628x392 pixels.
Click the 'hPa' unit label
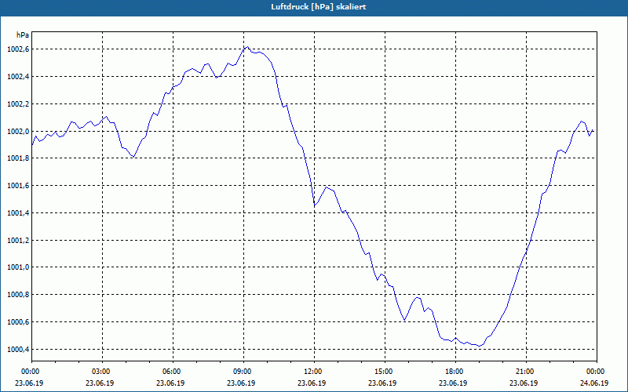tap(23, 35)
